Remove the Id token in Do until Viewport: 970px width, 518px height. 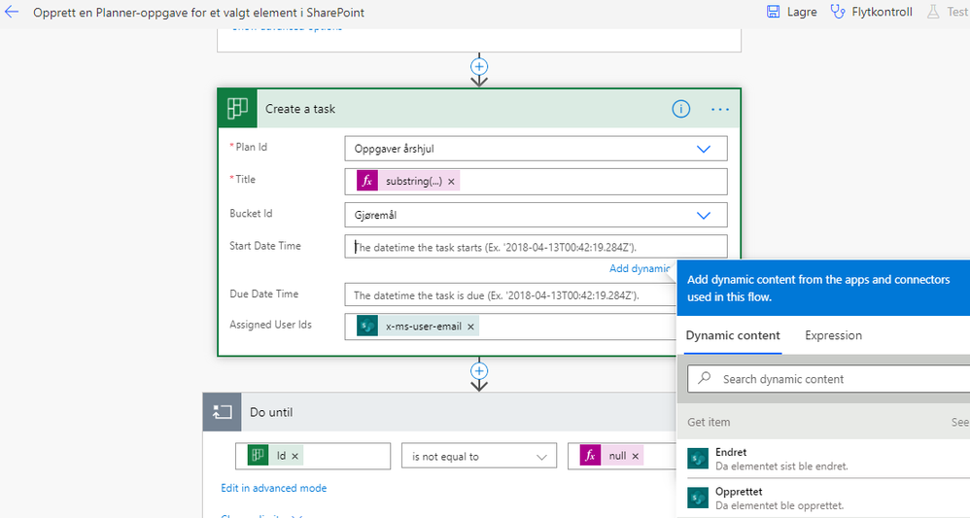295,456
